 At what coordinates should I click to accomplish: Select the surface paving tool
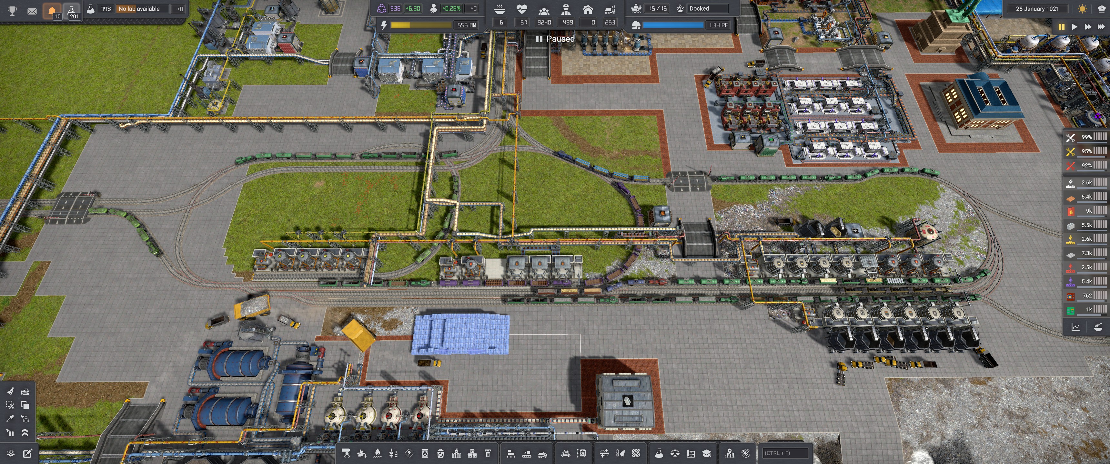[x=636, y=453]
